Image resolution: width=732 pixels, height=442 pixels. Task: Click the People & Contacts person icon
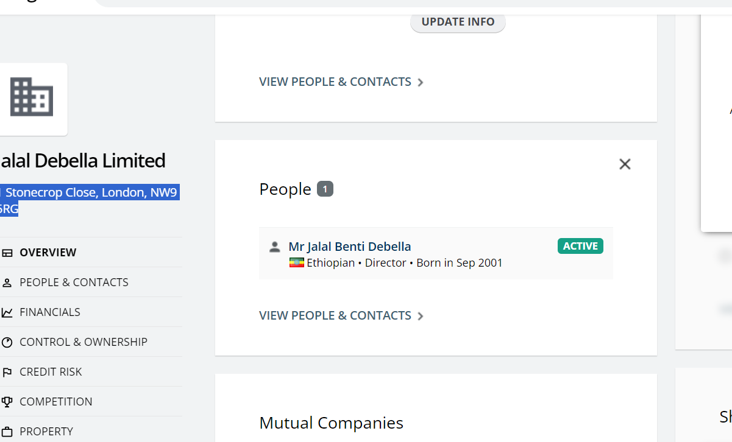coord(7,282)
